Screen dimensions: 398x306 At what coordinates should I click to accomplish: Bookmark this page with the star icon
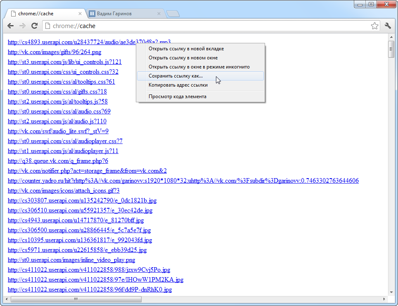[374, 26]
